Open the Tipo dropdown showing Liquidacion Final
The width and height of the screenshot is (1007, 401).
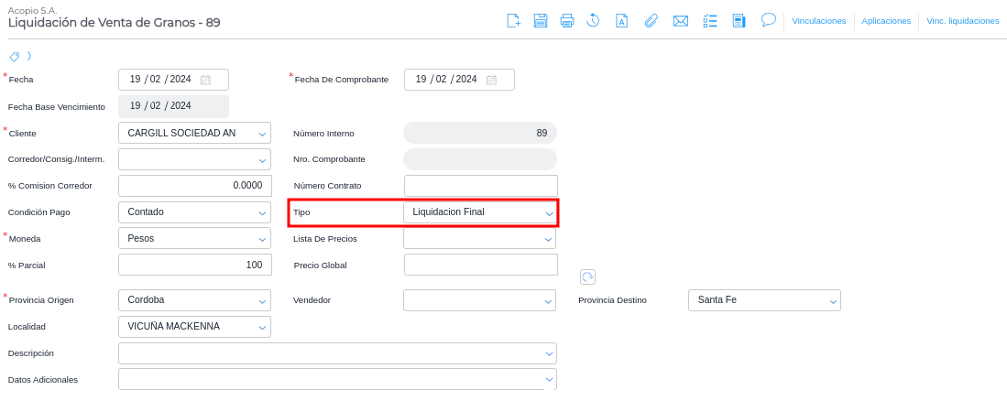pyautogui.click(x=549, y=212)
